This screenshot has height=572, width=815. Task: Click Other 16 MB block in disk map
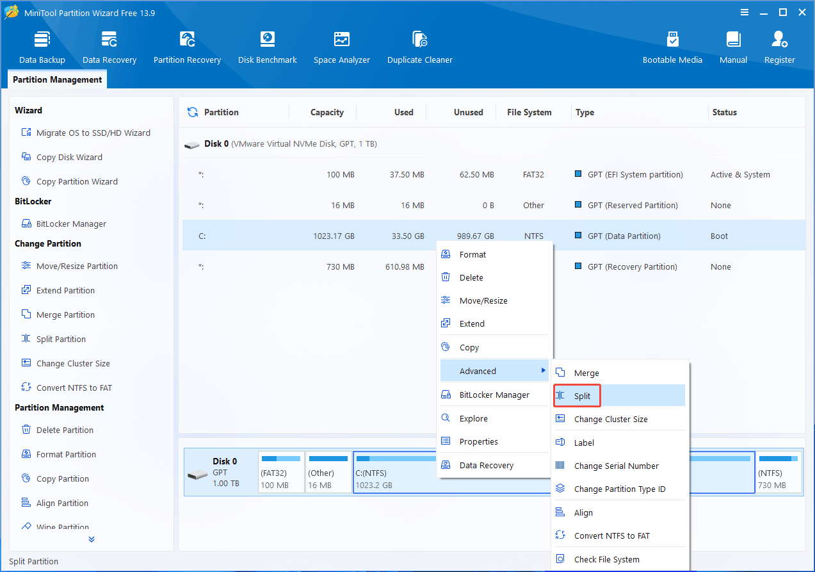click(x=328, y=472)
